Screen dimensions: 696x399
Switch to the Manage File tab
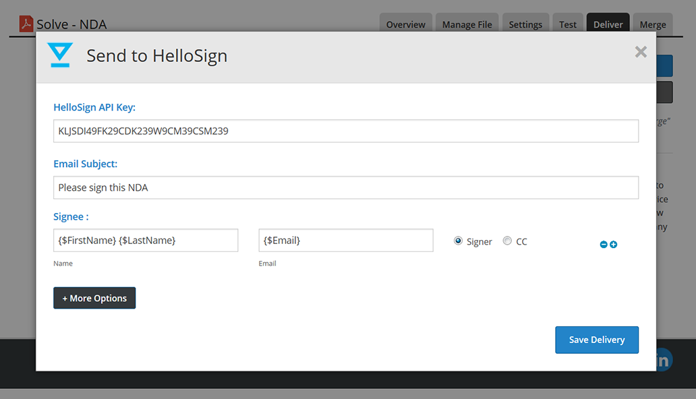[467, 24]
